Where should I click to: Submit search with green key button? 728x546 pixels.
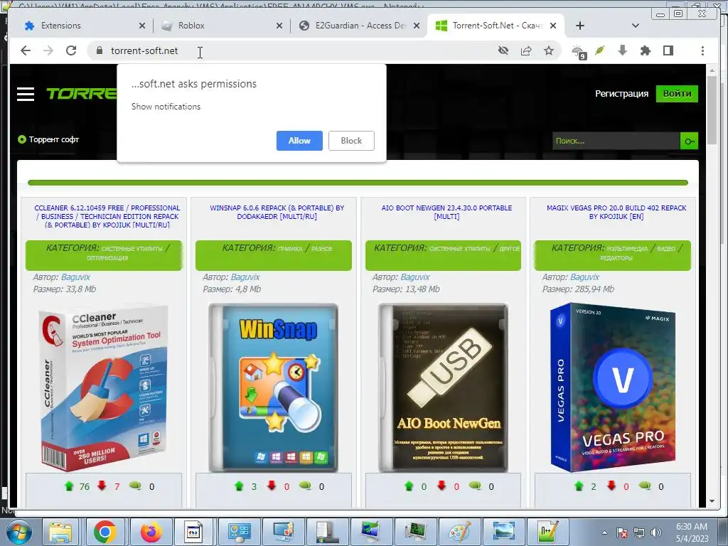pyautogui.click(x=689, y=141)
